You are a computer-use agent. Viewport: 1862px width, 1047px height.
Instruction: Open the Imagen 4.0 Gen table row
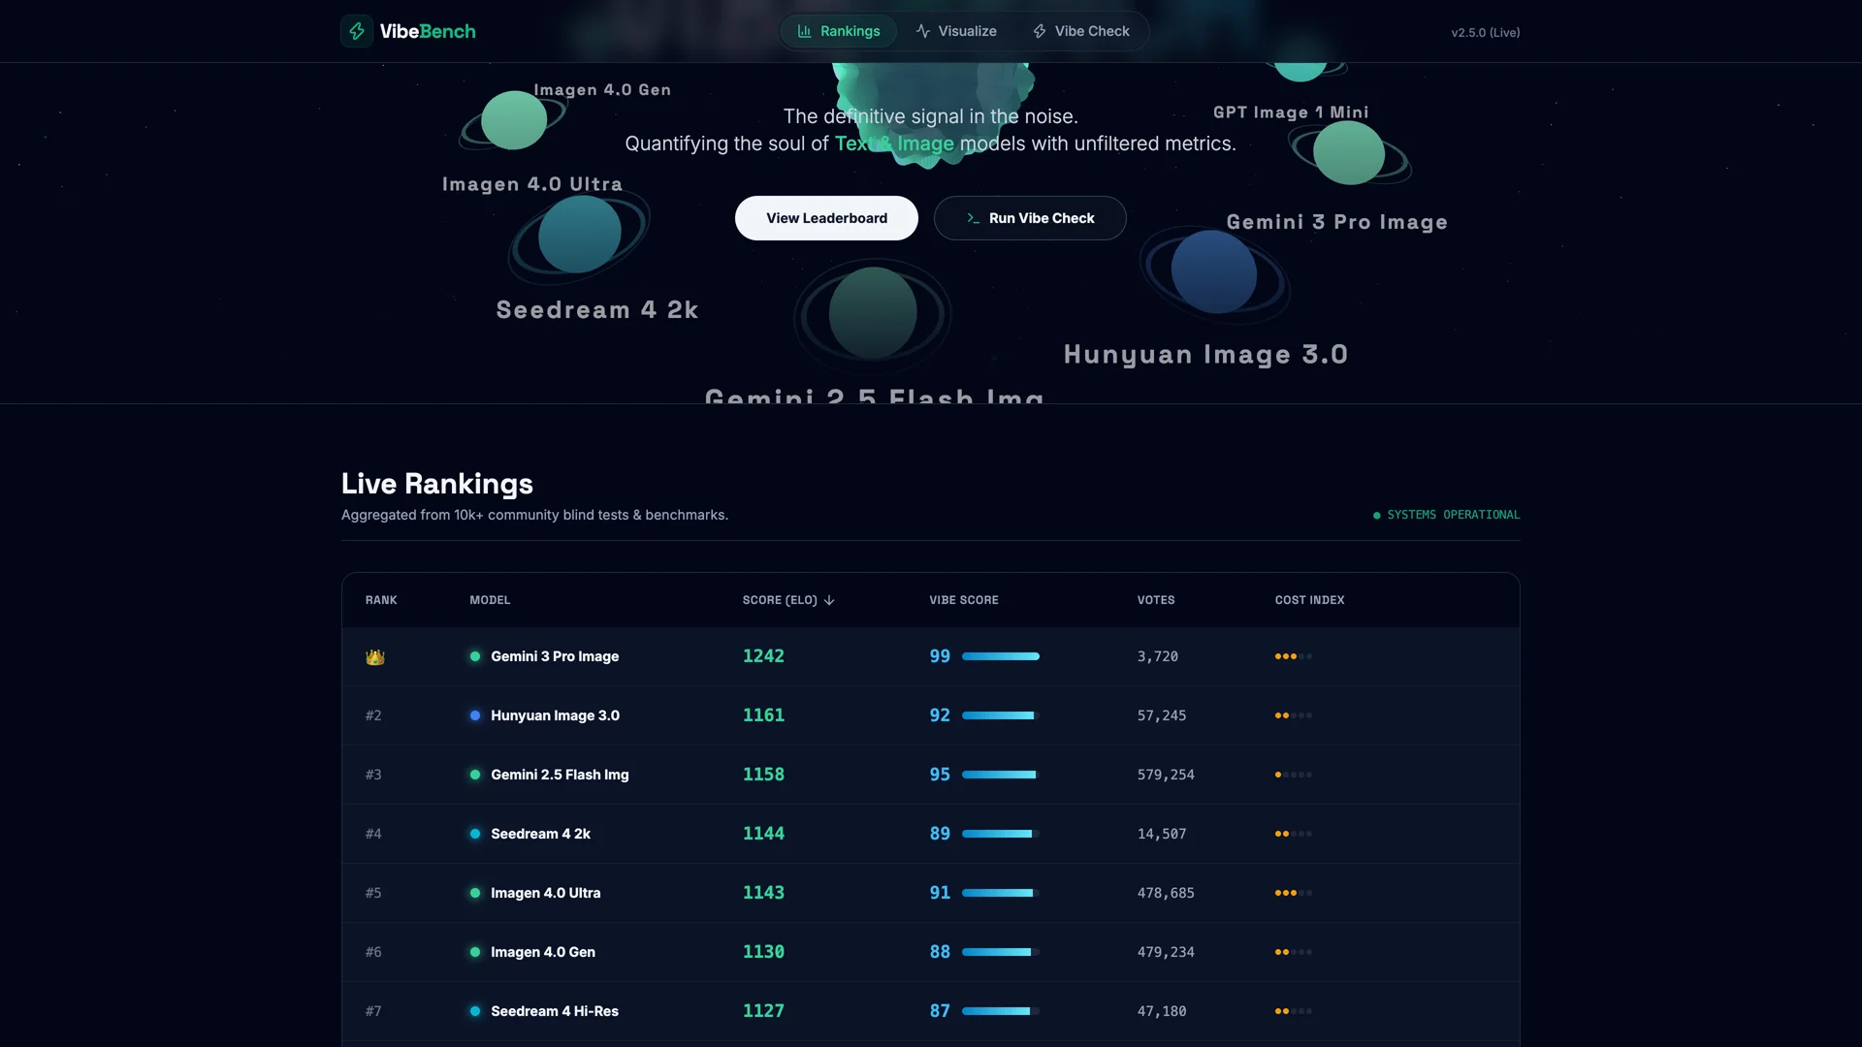pos(931,952)
